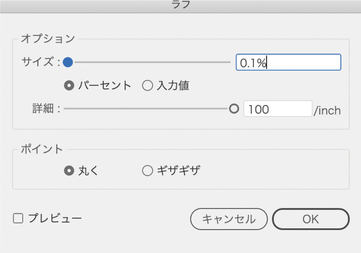Screen dimensions: 361x253
Task: Confirm the dialog with OK
Action: tap(310, 219)
